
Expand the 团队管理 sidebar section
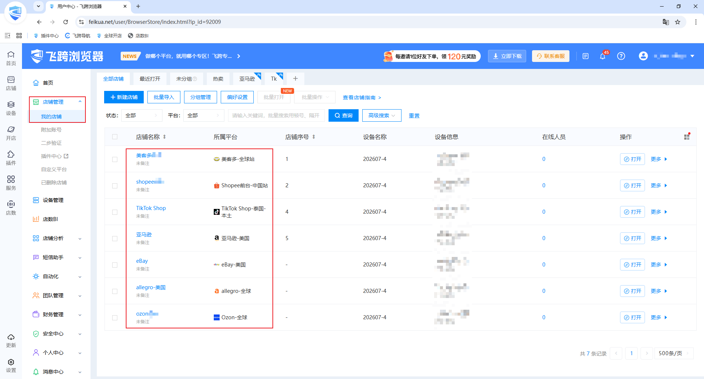point(80,296)
